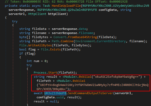Image resolution: width=151 pixels, height=106 pixels.
Task: Click the httpClient parameter name
Action: (57, 14)
